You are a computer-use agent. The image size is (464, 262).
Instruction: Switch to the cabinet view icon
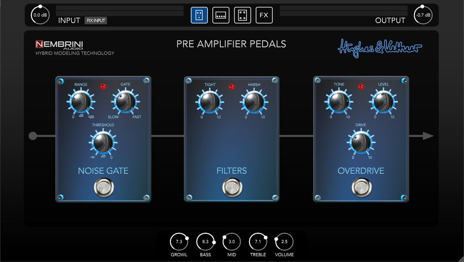click(242, 15)
